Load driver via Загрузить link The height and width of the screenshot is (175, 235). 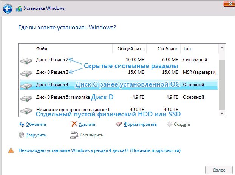point(36,135)
